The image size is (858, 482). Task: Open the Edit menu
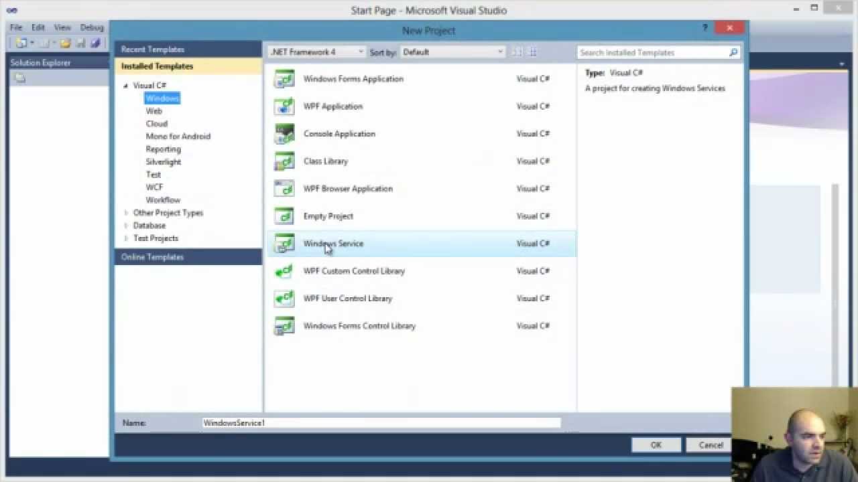(38, 27)
